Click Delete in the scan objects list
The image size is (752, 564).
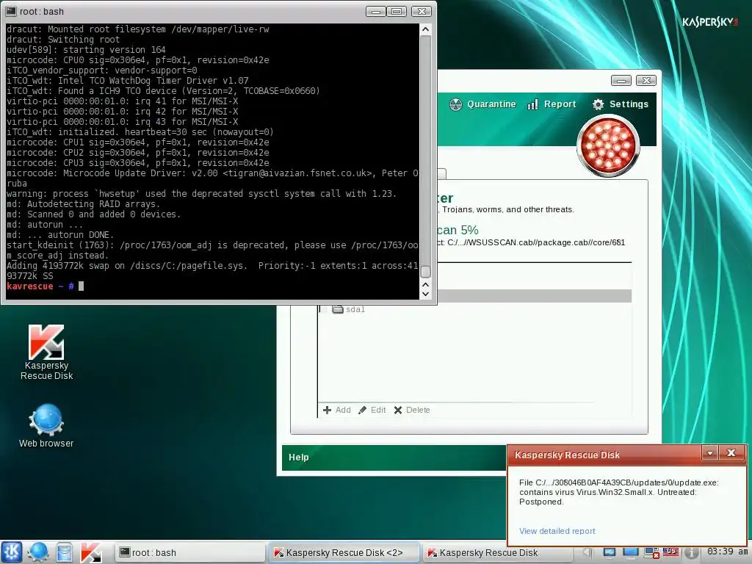click(412, 410)
